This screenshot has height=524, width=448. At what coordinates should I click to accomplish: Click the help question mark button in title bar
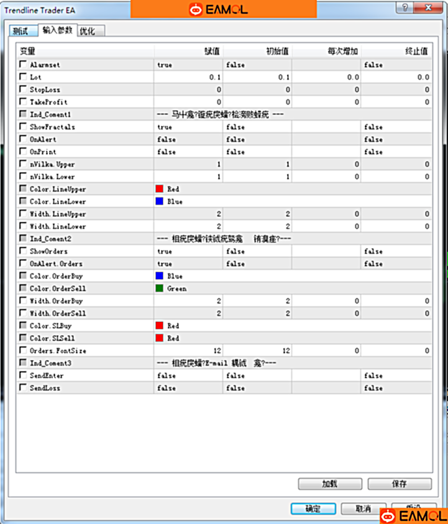tap(405, 9)
